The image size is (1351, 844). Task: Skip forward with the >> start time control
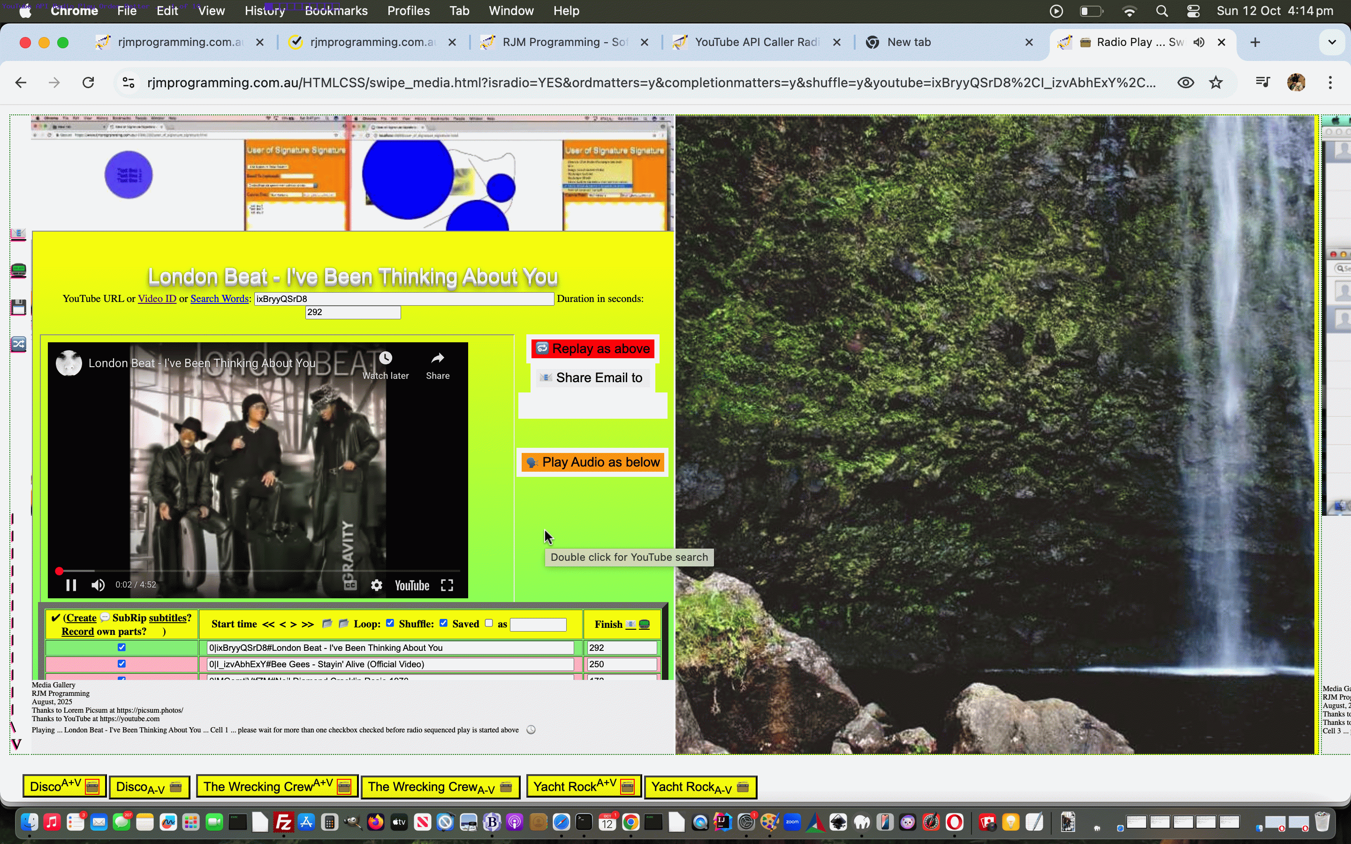coord(308,624)
